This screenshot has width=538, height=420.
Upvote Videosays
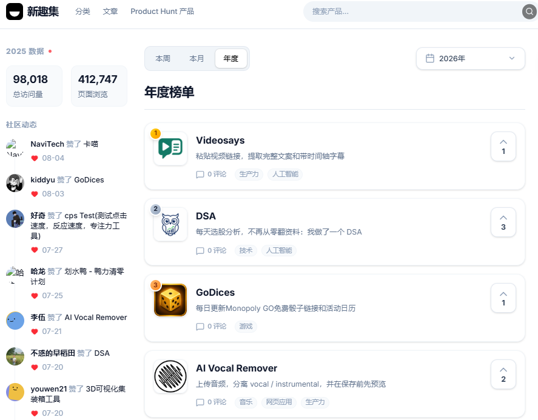point(503,147)
